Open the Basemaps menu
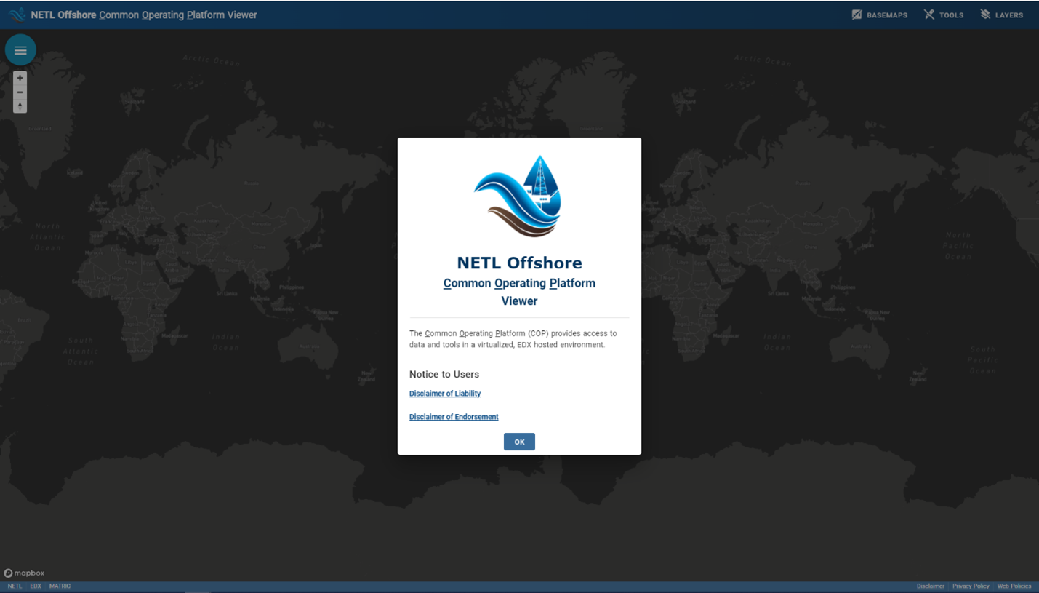 [880, 15]
